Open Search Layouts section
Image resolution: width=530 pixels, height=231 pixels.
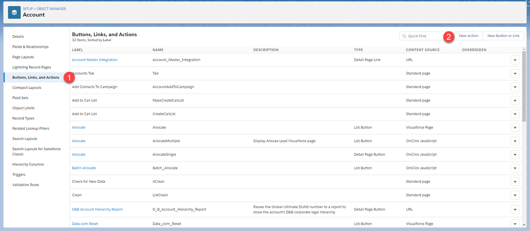(25, 139)
